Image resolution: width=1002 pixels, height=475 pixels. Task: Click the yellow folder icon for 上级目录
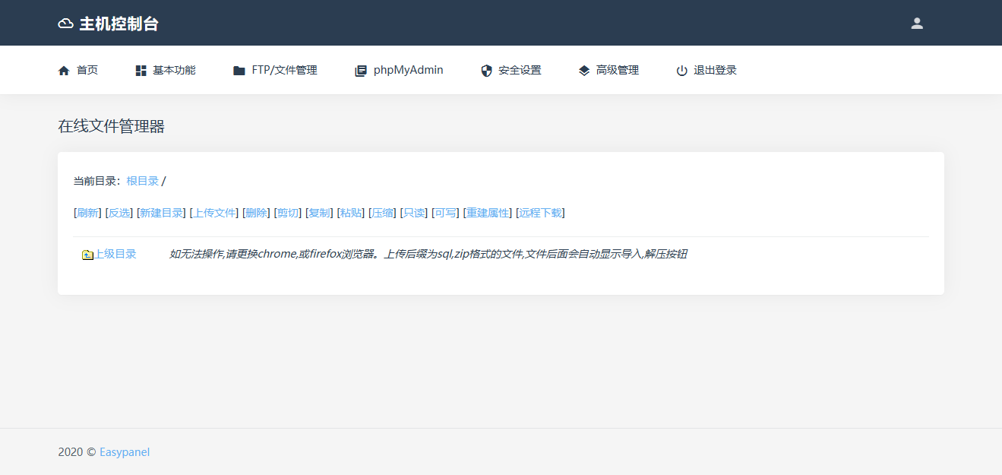[87, 255]
